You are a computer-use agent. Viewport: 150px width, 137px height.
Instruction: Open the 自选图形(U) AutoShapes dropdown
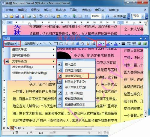point(33,43)
